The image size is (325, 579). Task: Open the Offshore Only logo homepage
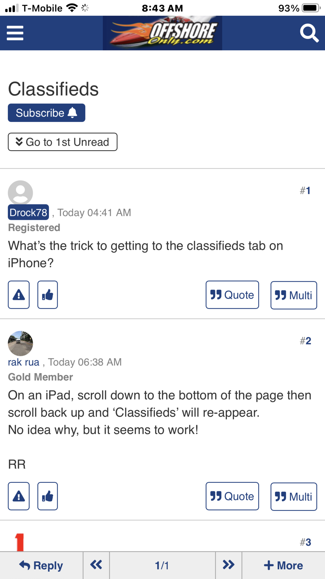click(162, 33)
